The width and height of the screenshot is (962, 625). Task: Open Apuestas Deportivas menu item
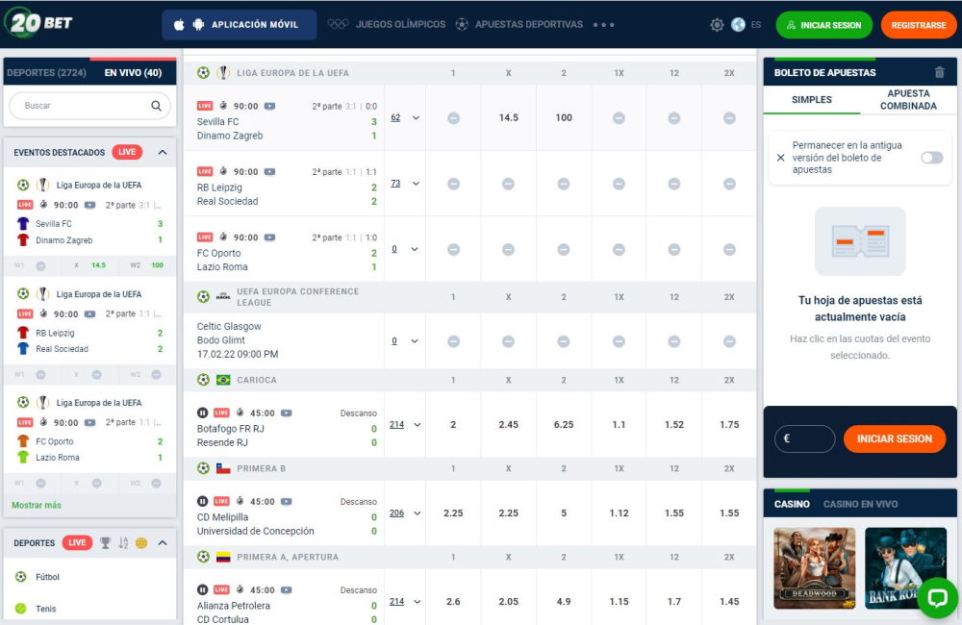(529, 25)
